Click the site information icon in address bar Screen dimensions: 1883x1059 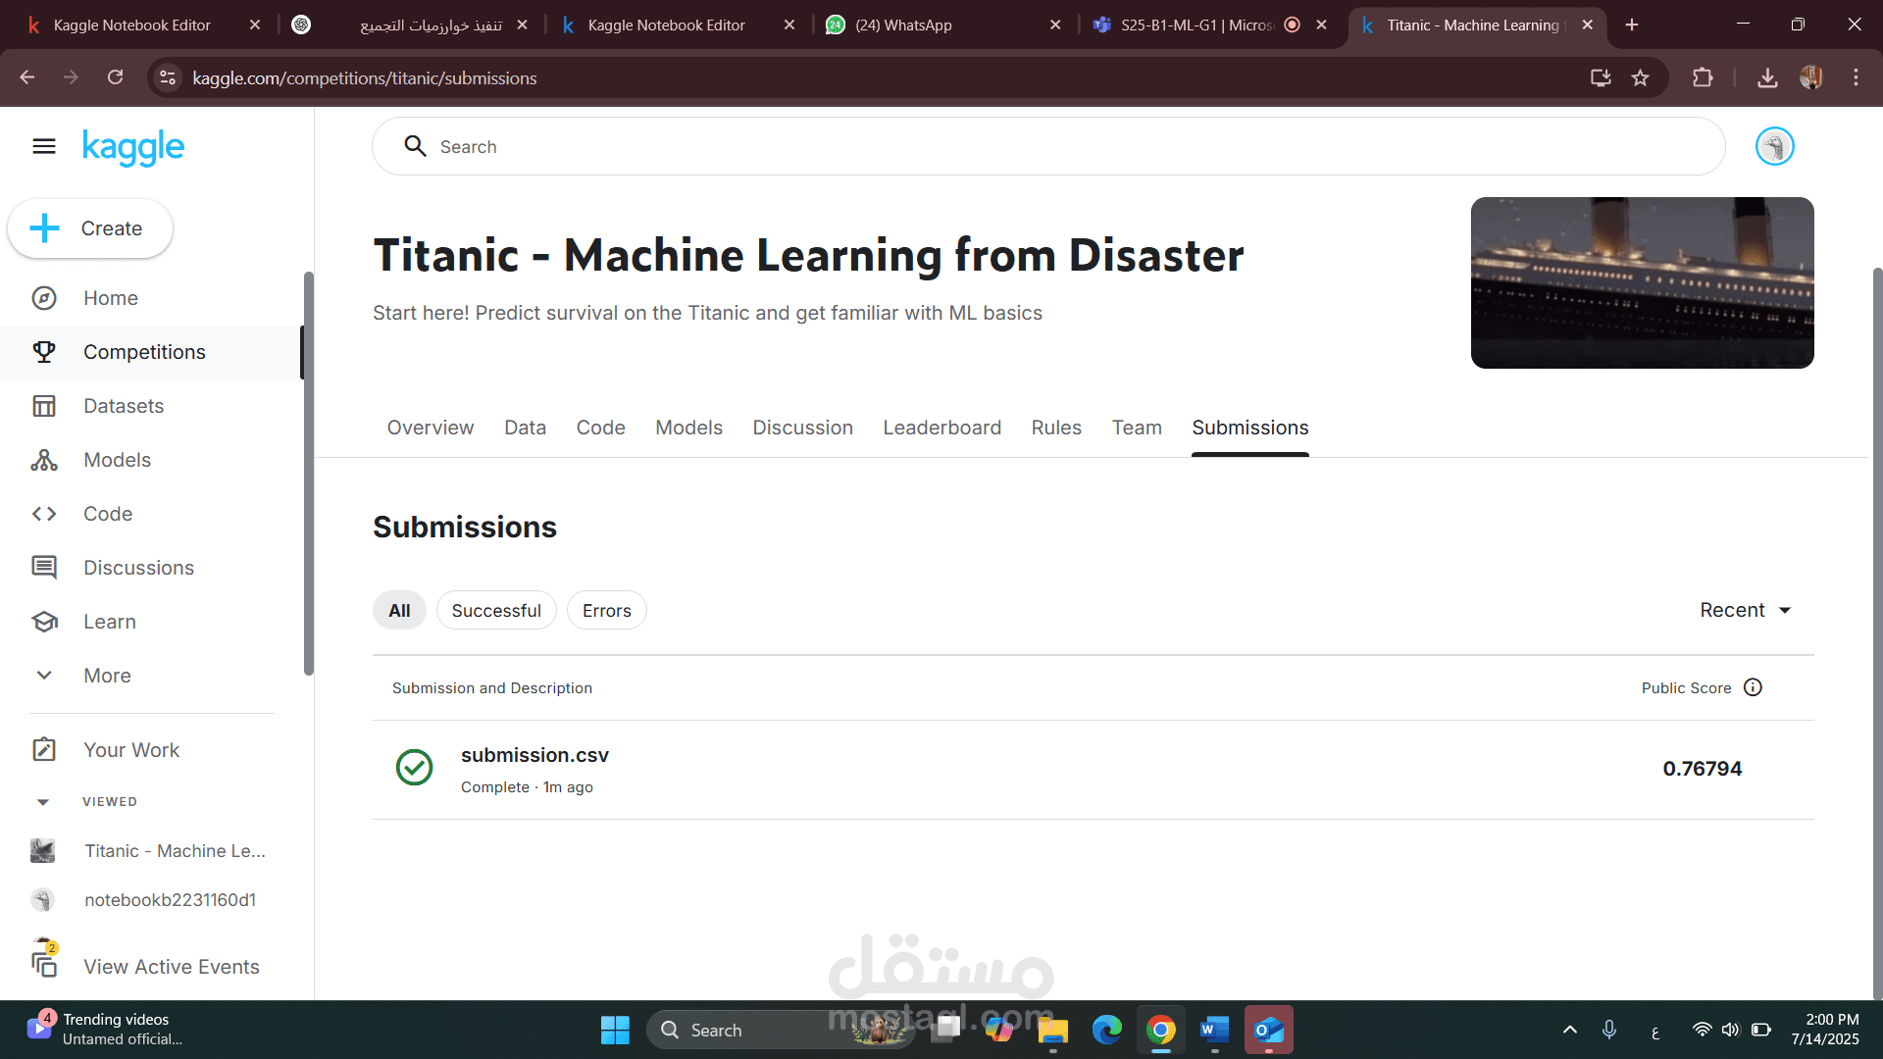(x=168, y=77)
